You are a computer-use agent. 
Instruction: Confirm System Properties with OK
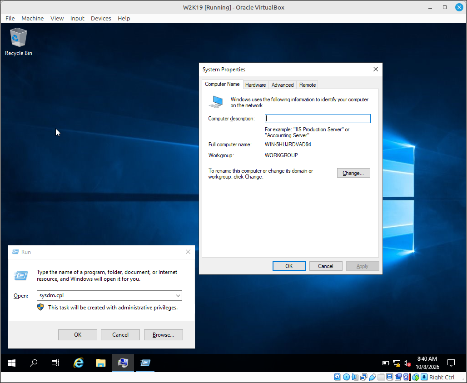click(x=289, y=266)
